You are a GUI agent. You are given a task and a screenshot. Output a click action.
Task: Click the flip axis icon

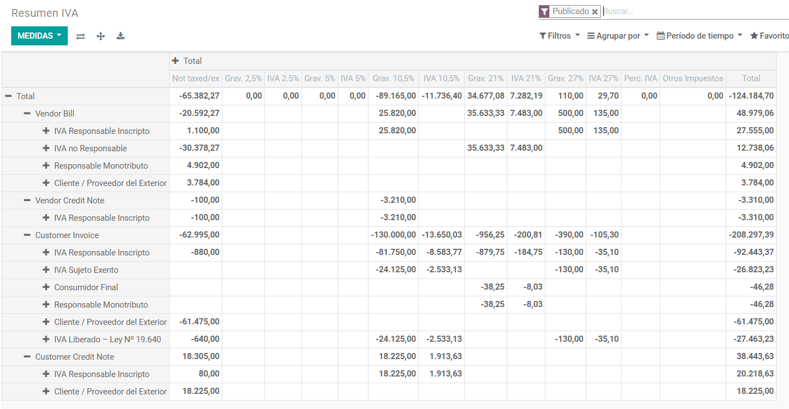(81, 36)
